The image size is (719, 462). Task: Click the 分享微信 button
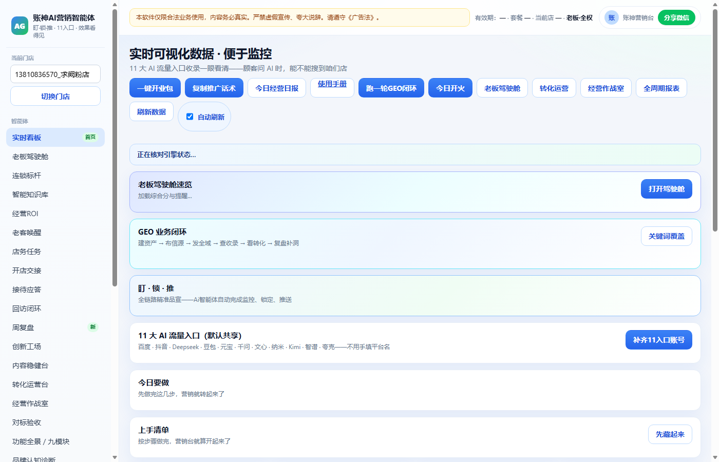point(676,17)
